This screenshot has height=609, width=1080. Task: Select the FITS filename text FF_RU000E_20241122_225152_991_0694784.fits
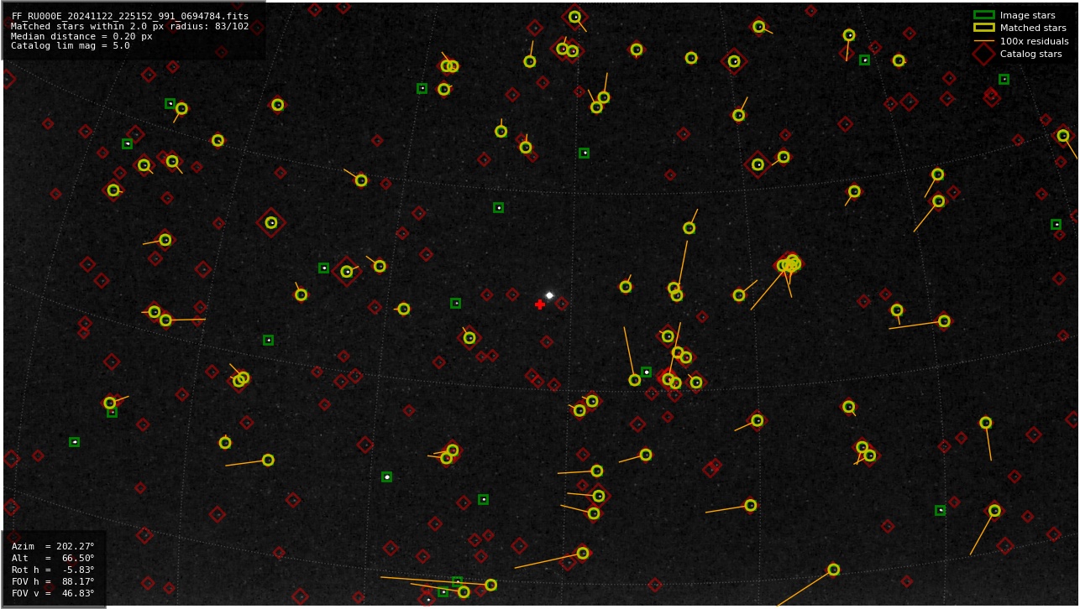[129, 16]
